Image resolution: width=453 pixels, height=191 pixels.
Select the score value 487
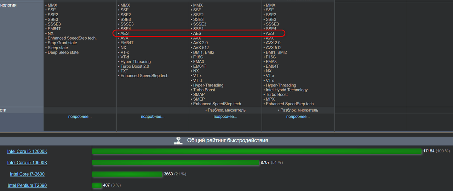(106, 185)
